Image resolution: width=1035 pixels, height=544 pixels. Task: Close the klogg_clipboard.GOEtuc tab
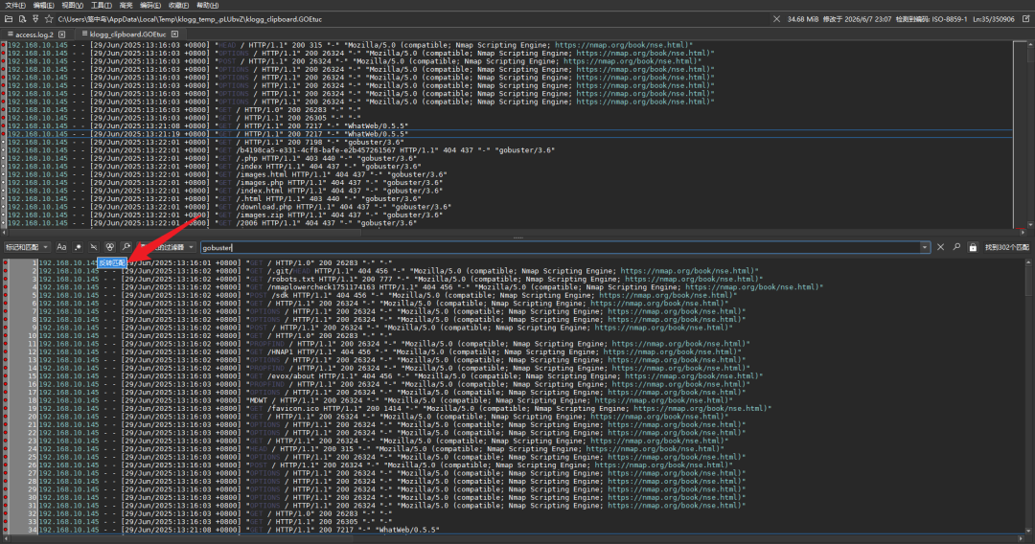(x=175, y=34)
